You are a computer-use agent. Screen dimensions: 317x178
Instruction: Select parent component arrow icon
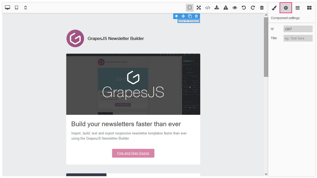(x=177, y=16)
